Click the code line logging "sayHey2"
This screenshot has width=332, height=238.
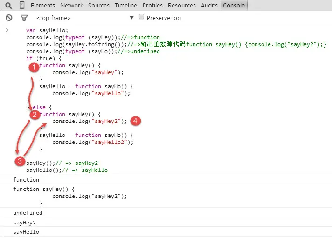pyautogui.click(x=90, y=121)
